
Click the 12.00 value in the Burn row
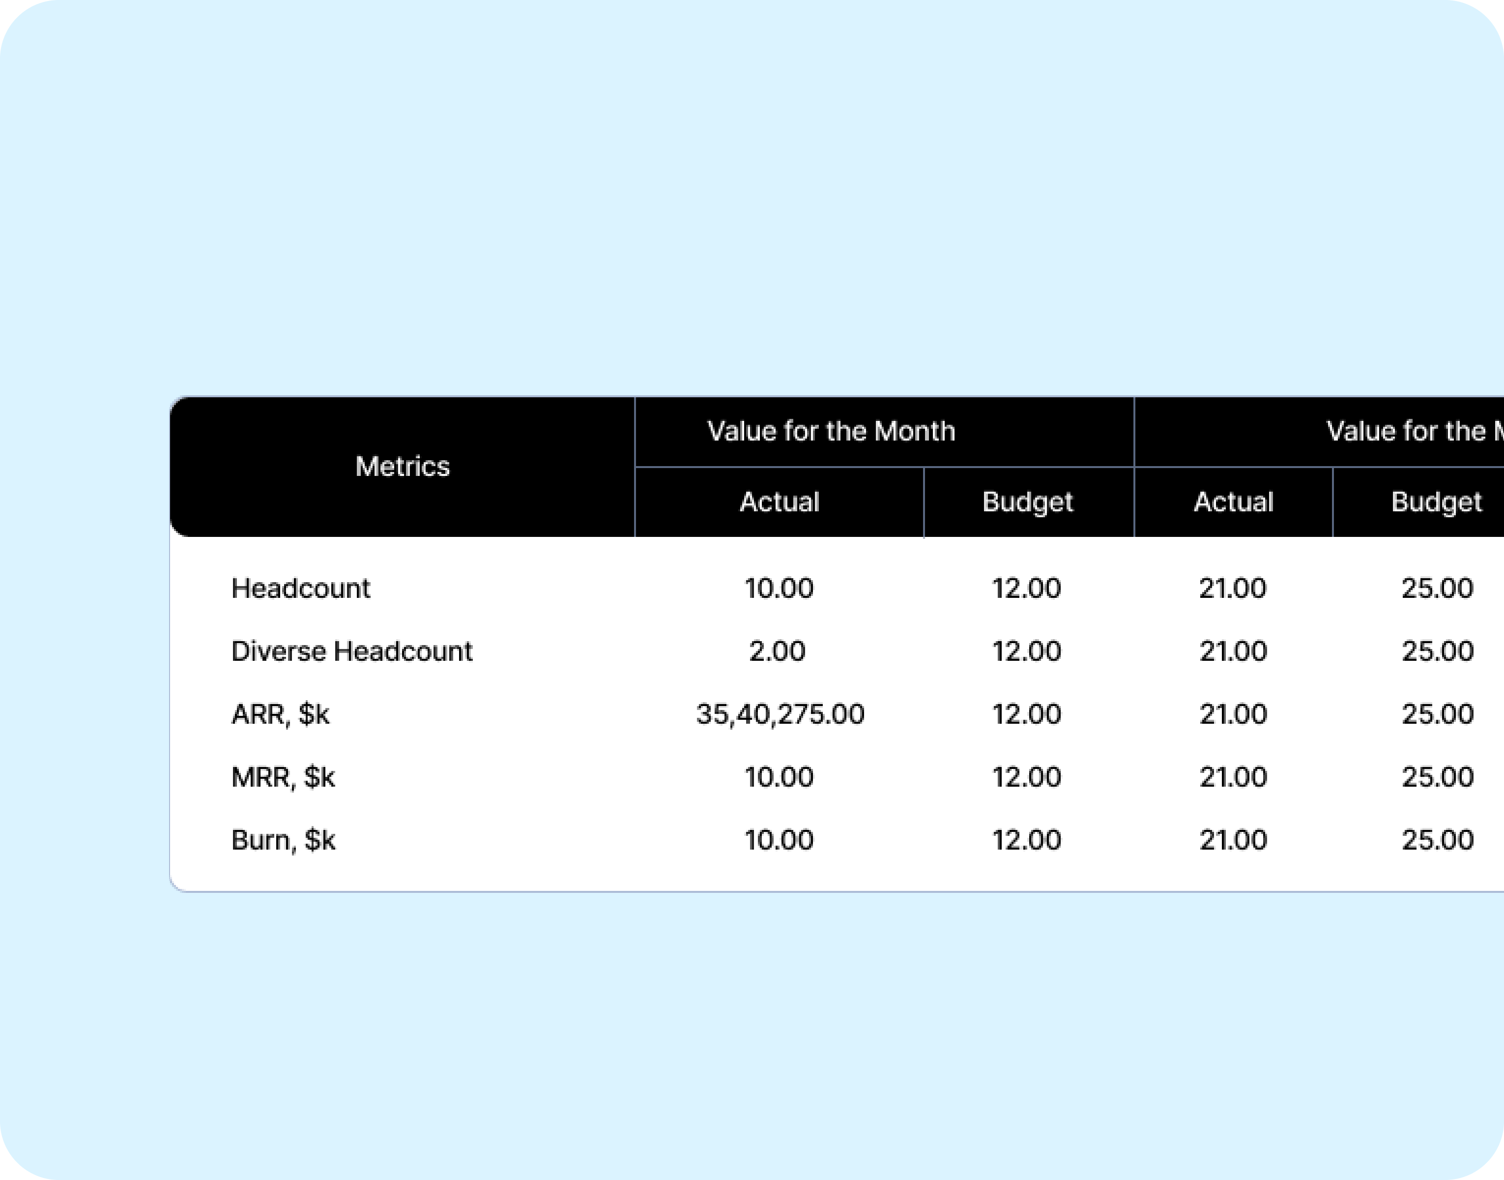point(1026,839)
